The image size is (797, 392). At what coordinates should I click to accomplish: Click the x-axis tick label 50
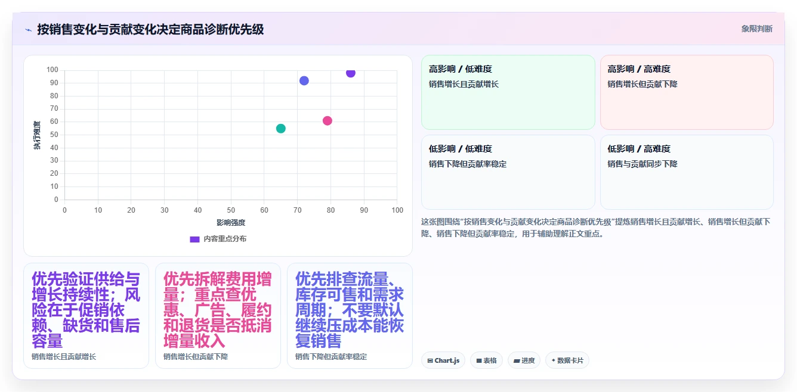[x=231, y=210]
